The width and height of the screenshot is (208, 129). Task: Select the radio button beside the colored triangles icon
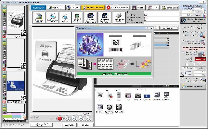click(183, 79)
